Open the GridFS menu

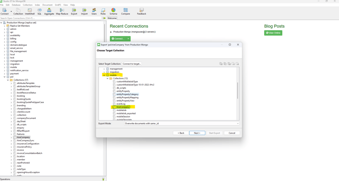click(x=58, y=5)
